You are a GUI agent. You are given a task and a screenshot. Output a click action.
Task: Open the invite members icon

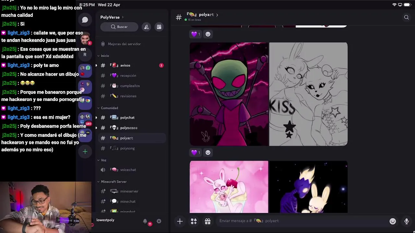point(147,27)
